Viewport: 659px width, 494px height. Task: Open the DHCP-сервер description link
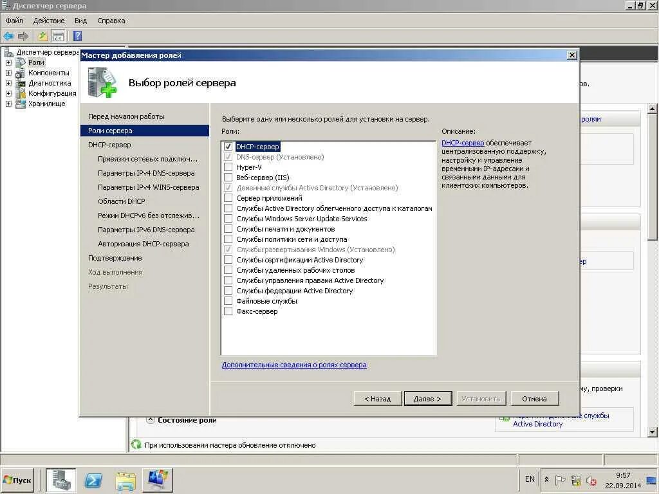[463, 143]
